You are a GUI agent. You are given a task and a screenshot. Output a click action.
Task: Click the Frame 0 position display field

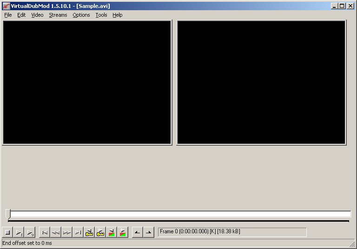tap(232, 232)
